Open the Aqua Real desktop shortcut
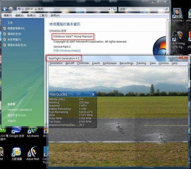The width and height of the screenshot is (191, 169). click(x=33, y=154)
